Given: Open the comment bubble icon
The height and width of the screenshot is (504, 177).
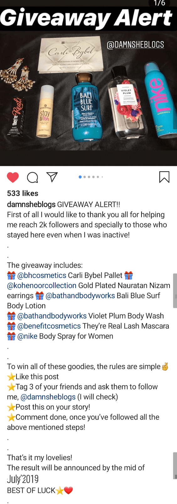Looking at the screenshot, I should coord(32,177).
